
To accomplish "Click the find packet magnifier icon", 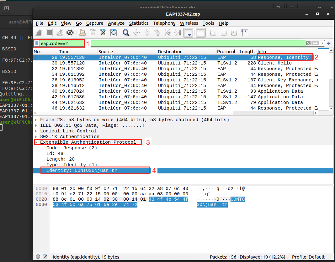I will pyautogui.click(x=126, y=33).
